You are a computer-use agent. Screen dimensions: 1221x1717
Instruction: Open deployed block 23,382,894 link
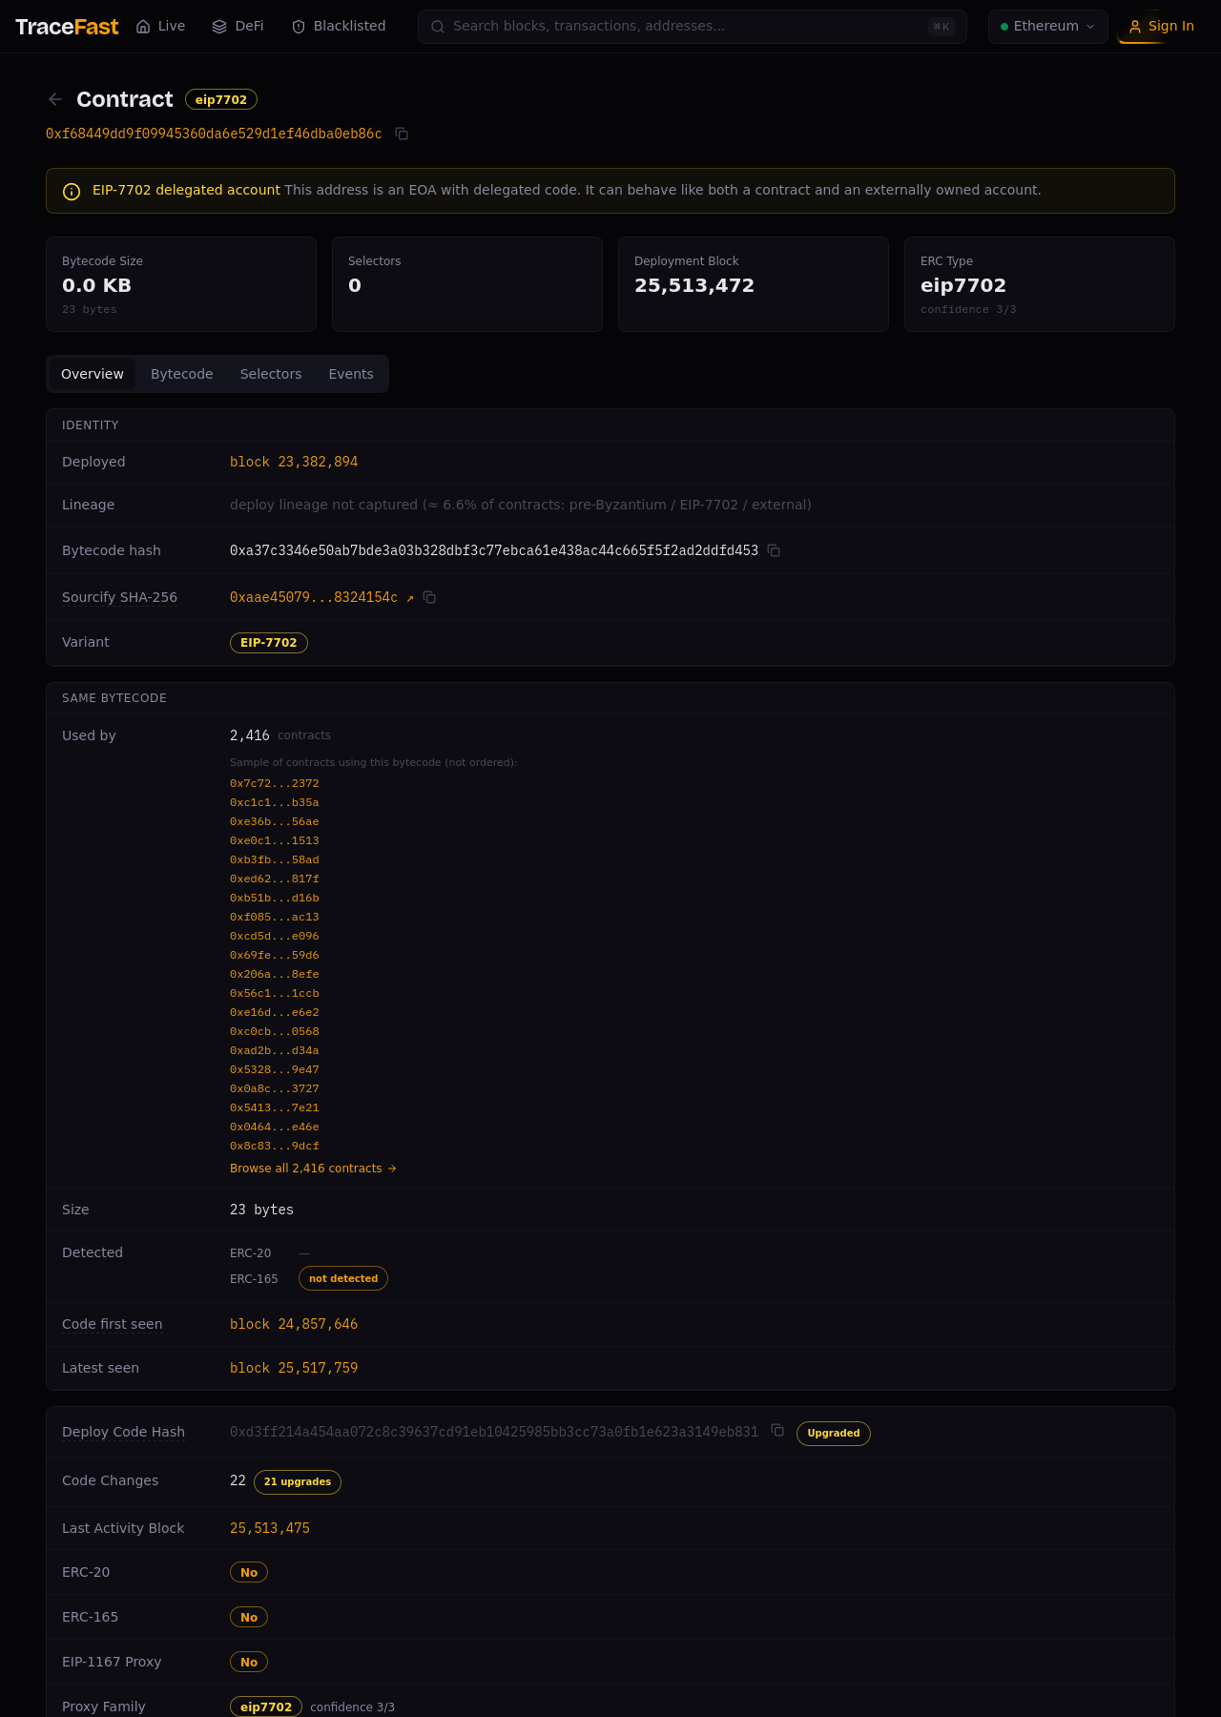coord(294,462)
